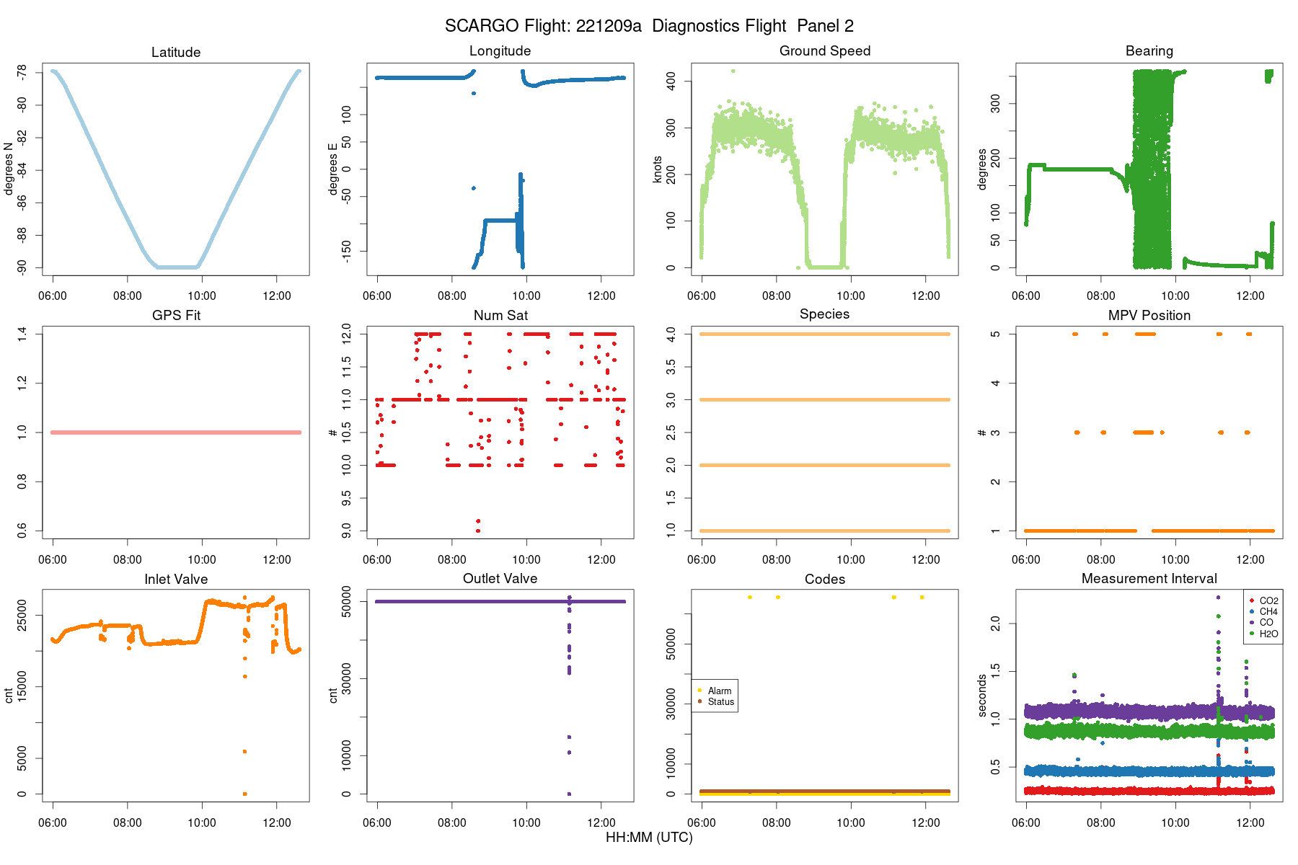Select the Species panel title
1298x865 pixels.
[x=824, y=314]
